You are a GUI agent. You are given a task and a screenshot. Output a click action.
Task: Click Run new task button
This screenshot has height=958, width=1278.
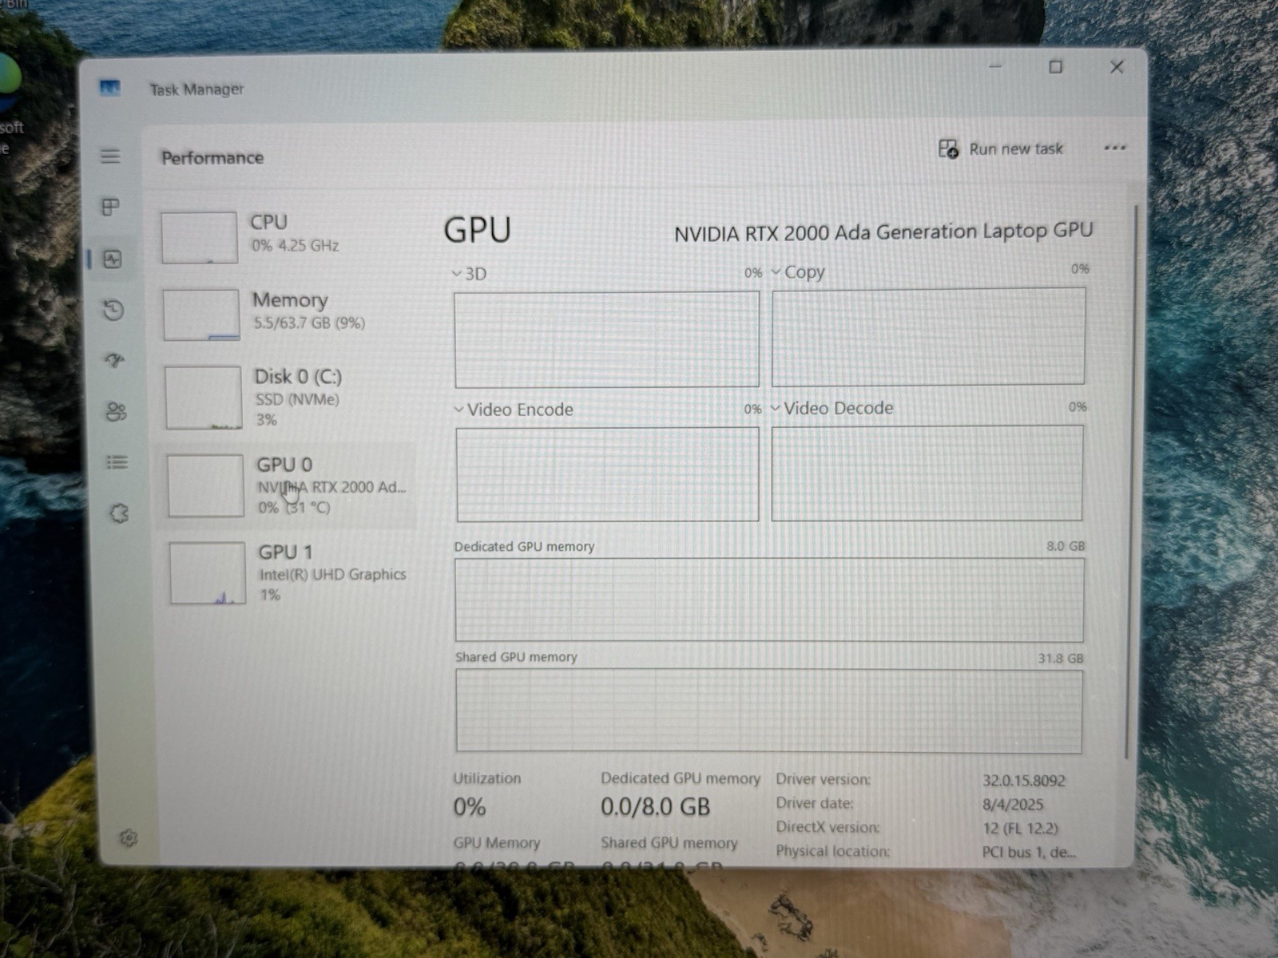[x=1000, y=148]
